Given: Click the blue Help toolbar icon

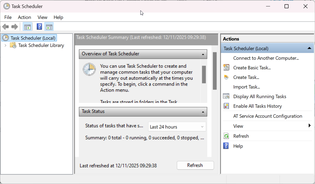Looking at the screenshot, I should click(x=39, y=27).
